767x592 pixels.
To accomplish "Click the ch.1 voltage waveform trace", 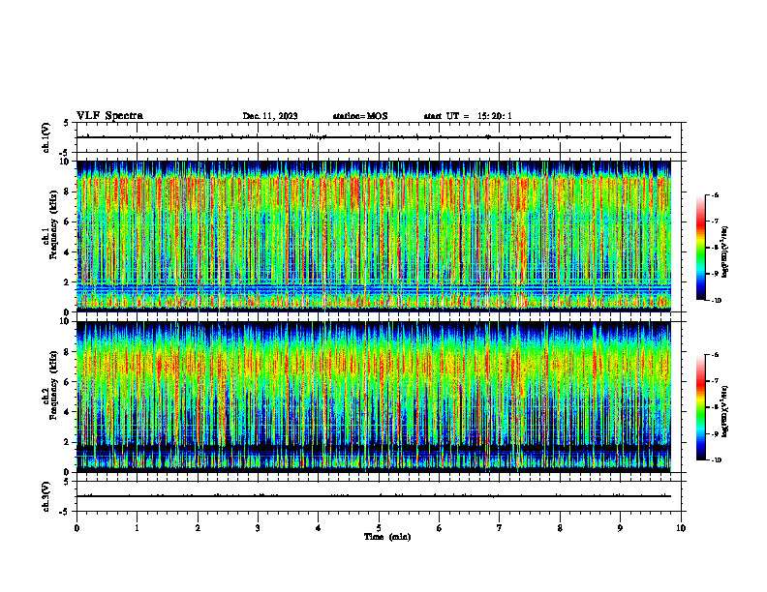I will point(374,137).
